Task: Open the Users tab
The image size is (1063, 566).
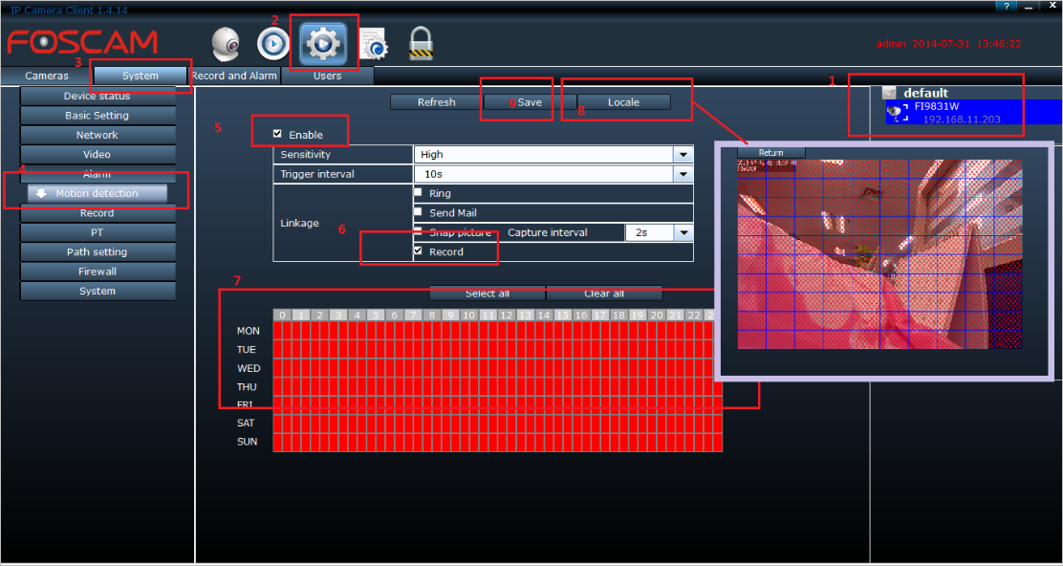Action: coord(327,76)
